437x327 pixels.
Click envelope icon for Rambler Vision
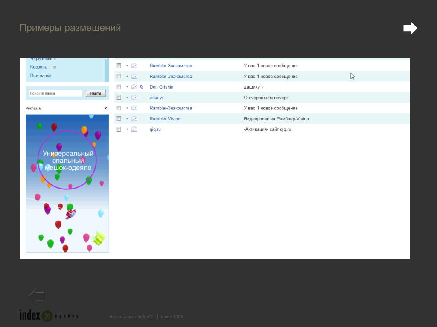(134, 118)
